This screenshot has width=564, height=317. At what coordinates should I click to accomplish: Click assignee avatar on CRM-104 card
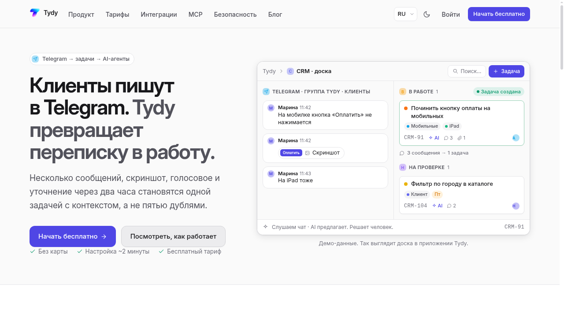516,206
